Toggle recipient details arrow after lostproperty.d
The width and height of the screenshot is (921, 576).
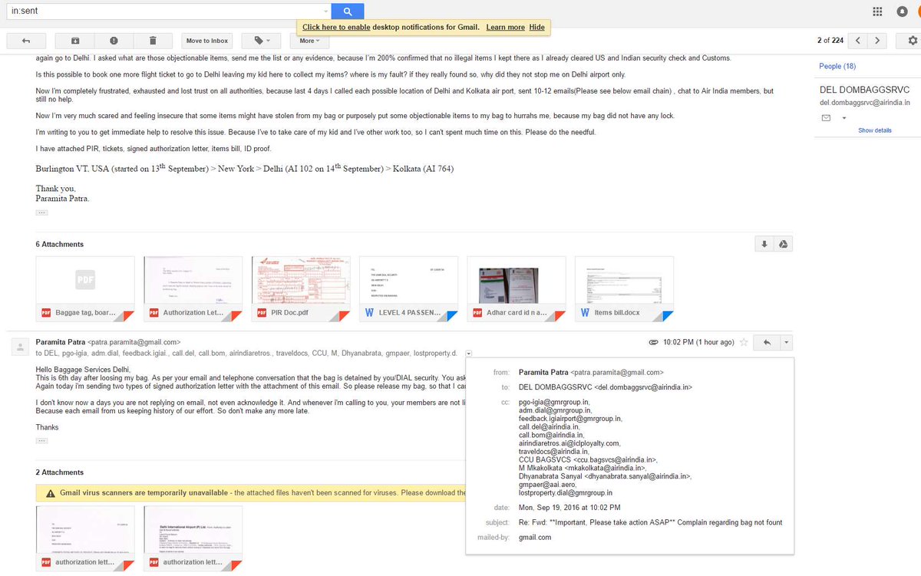pos(470,354)
